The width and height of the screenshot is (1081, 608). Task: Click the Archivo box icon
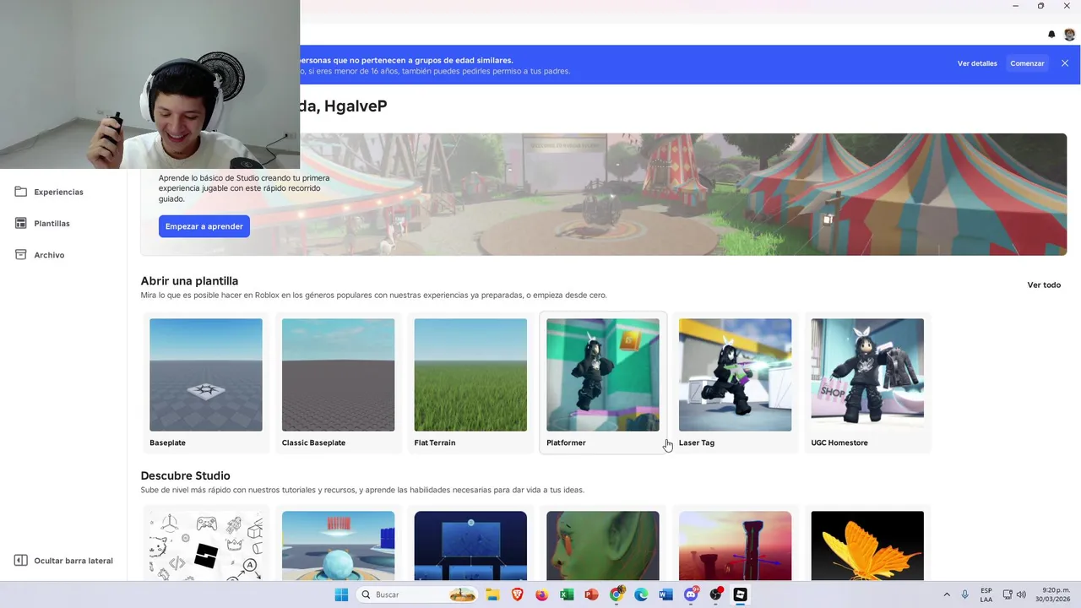click(x=21, y=254)
